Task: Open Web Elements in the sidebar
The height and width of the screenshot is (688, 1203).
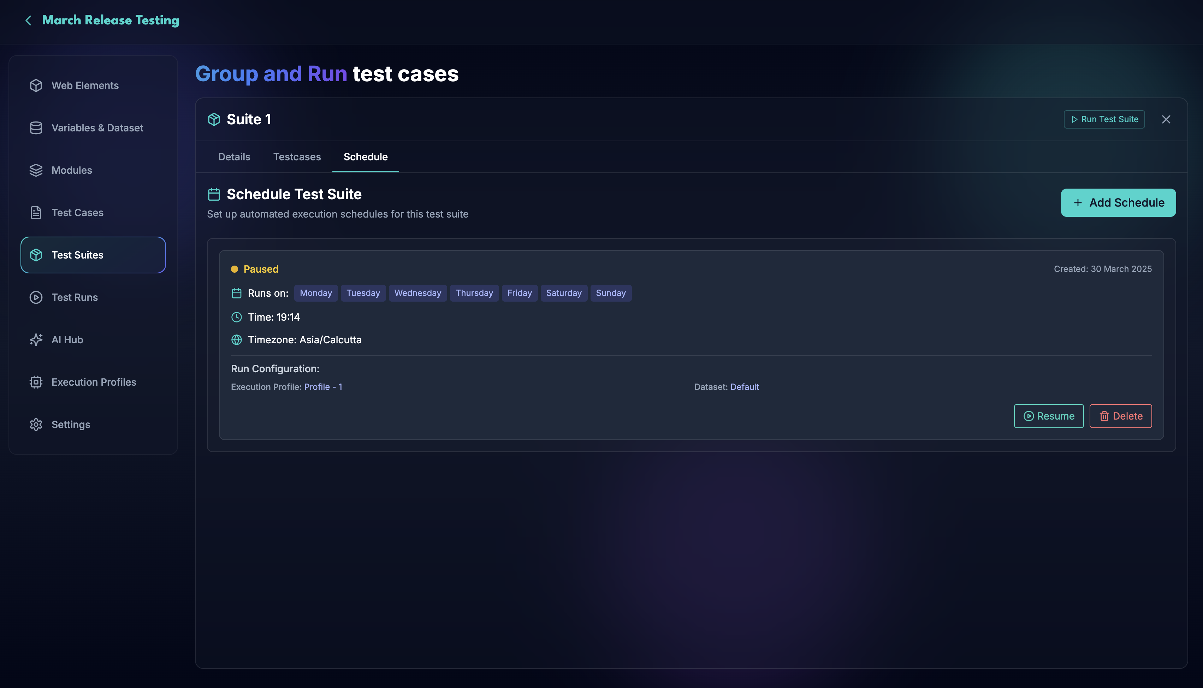Action: click(93, 85)
